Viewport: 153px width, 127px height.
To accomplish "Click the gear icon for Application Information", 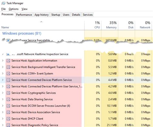I will point(8,61).
